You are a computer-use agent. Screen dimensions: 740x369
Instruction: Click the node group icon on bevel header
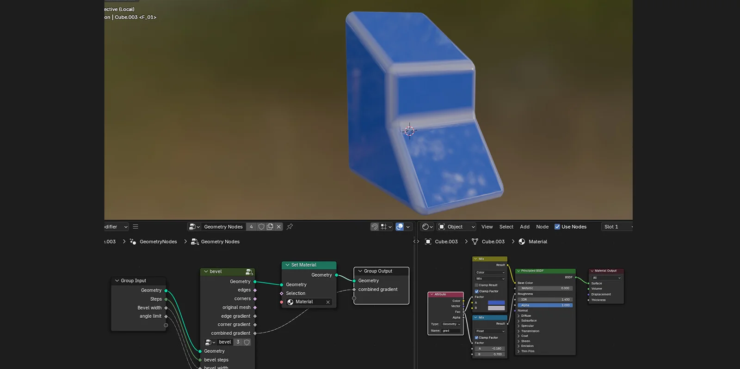tap(249, 272)
